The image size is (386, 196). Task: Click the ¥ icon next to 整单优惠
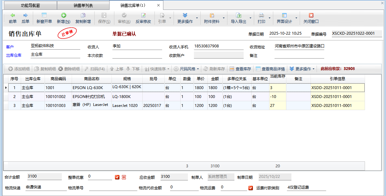[x=124, y=177]
